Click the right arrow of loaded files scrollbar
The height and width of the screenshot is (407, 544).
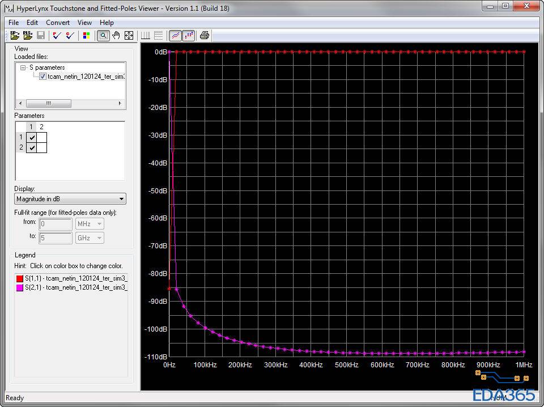click(120, 104)
